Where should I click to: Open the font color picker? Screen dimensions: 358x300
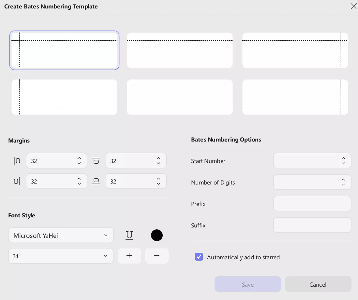[x=157, y=235]
